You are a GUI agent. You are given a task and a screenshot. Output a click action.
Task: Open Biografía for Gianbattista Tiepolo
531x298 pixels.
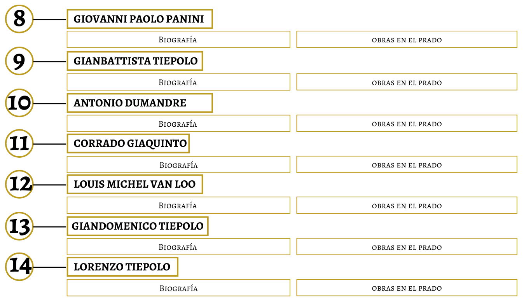[x=178, y=82]
